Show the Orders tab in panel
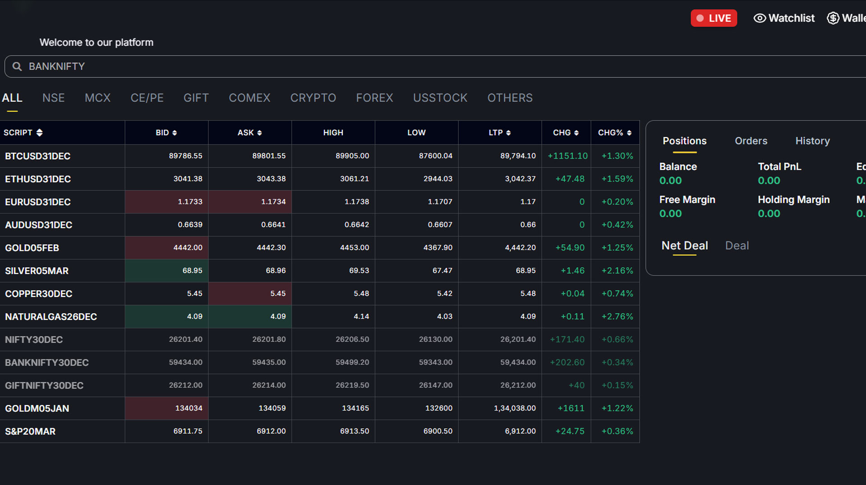The image size is (866, 485). pos(751,141)
